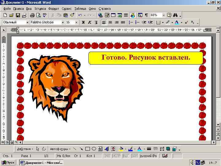Open the Columns button
The height and width of the screenshot is (166, 221).
pos(126,15)
